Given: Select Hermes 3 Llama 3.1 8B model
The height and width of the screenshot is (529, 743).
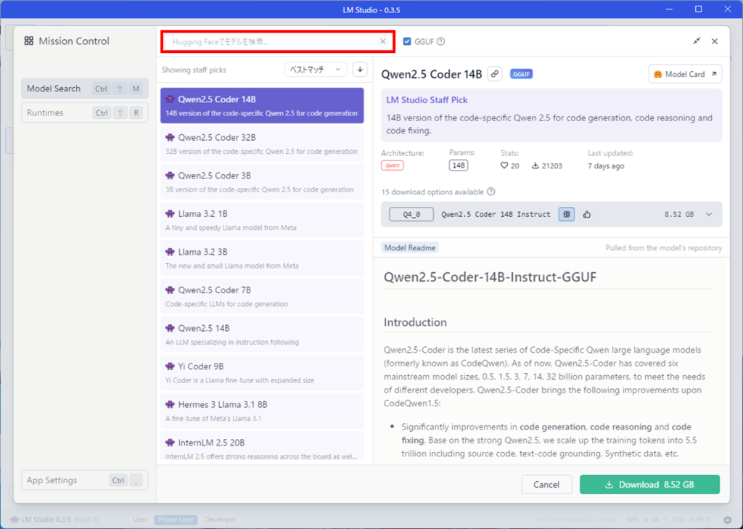Looking at the screenshot, I should pos(262,411).
